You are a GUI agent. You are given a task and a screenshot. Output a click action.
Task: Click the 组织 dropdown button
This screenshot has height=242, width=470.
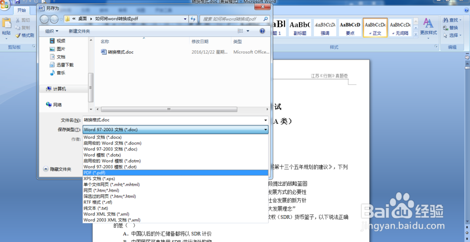pos(52,31)
